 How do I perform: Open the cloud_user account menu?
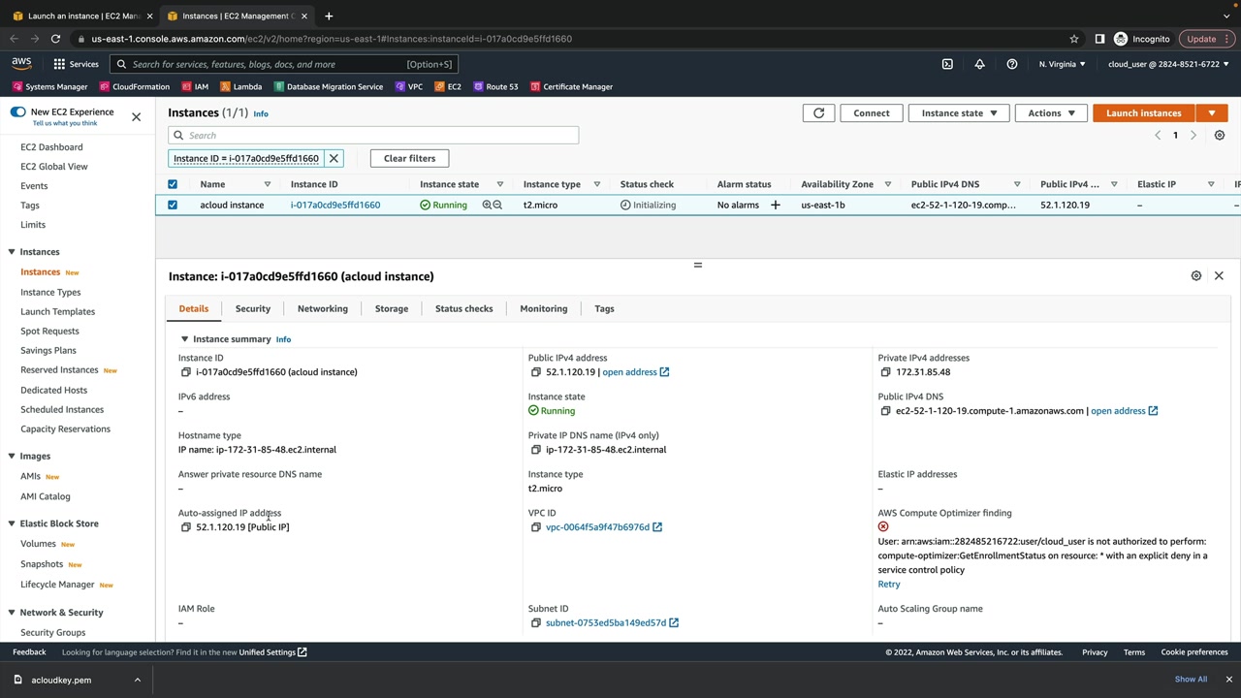coord(1168,64)
